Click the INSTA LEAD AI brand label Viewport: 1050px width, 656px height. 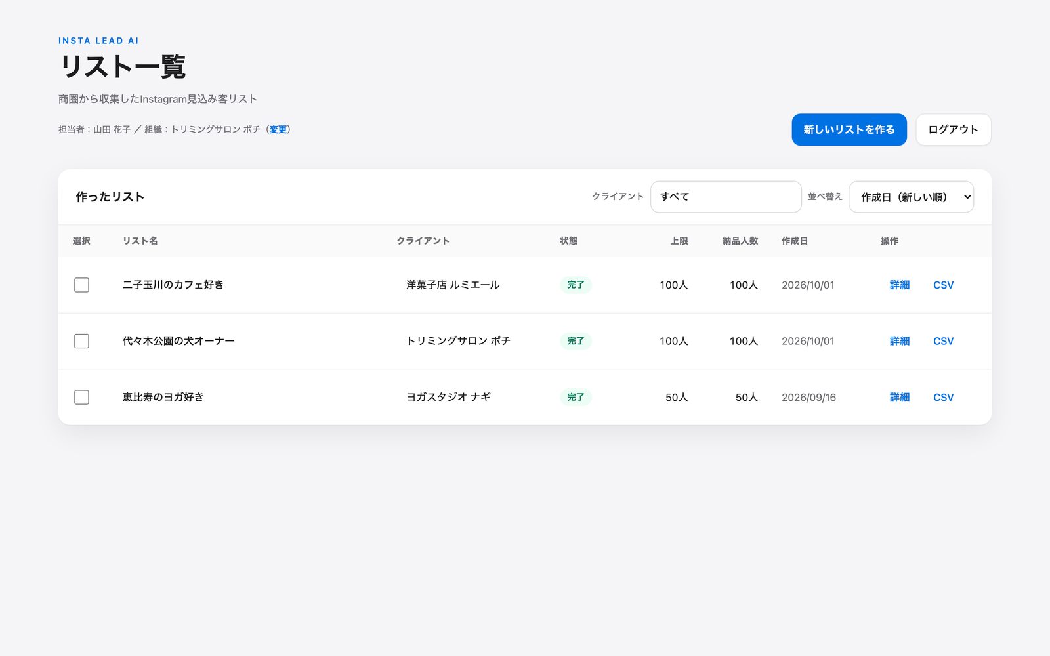coord(98,41)
